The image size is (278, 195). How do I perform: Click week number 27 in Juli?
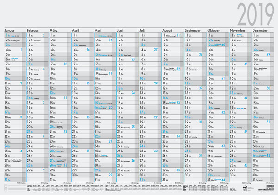156,50
